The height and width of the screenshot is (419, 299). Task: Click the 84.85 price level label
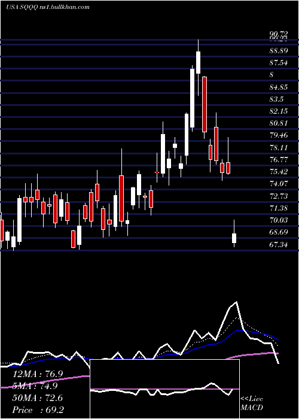coord(279,87)
